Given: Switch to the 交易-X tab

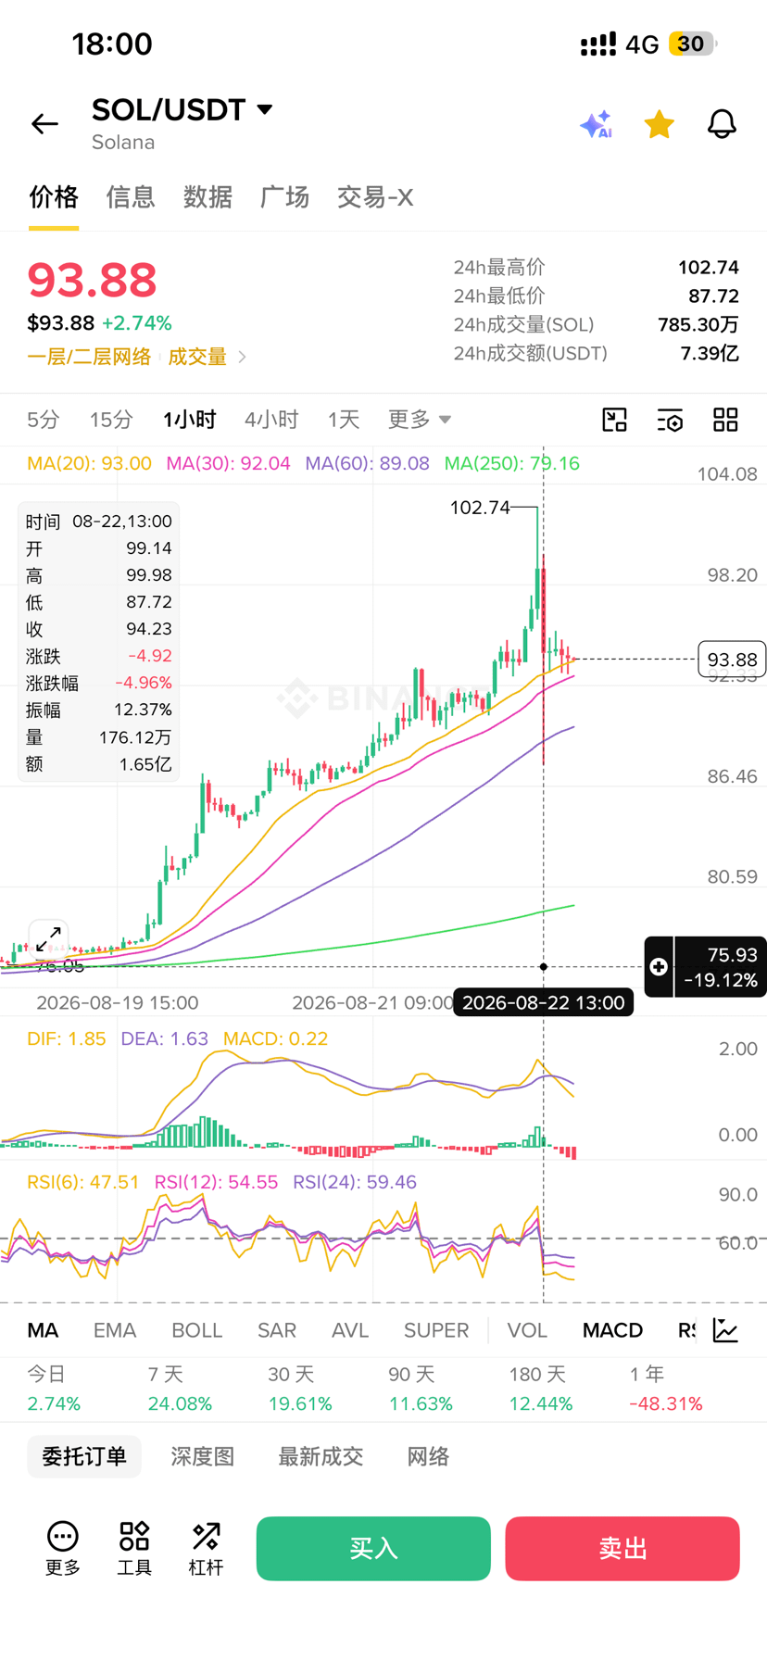Looking at the screenshot, I should point(375,197).
